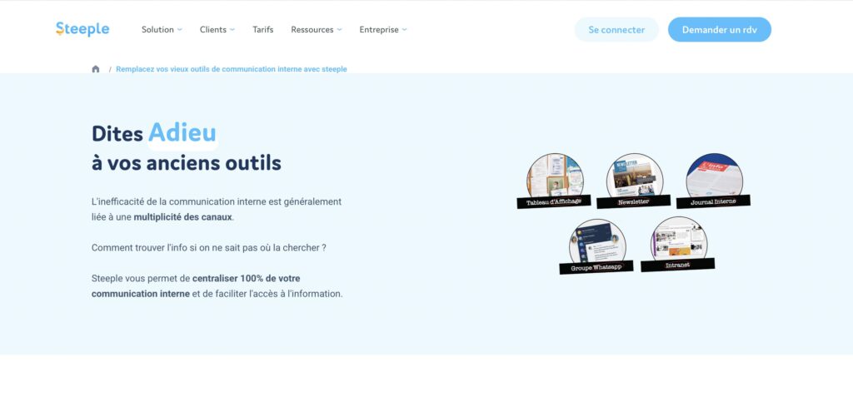
Task: Click the Tableau d'Affichage label
Action: [x=554, y=201]
